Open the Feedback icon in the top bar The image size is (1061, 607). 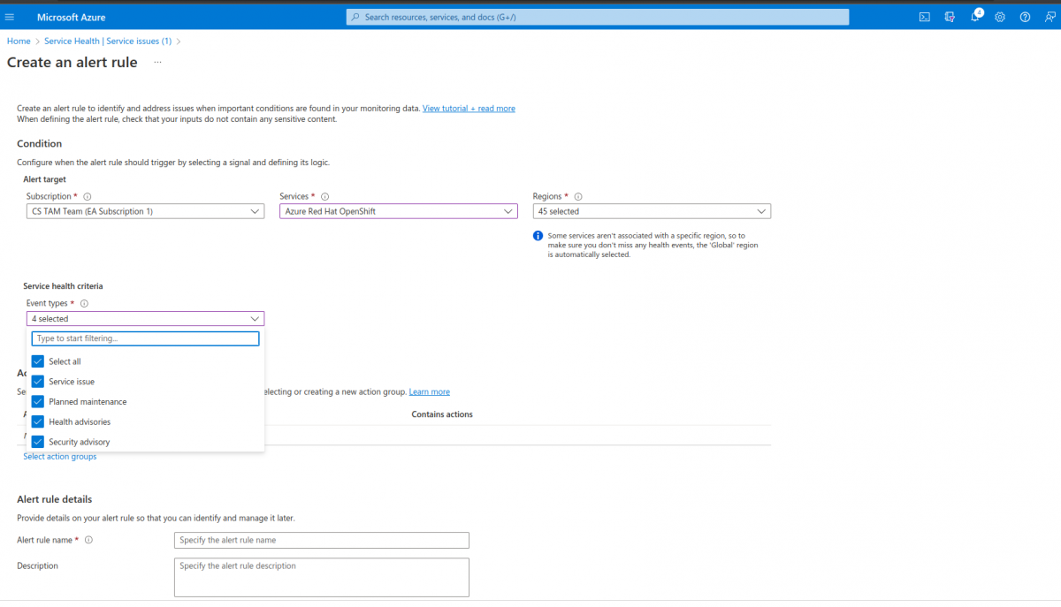(1050, 17)
